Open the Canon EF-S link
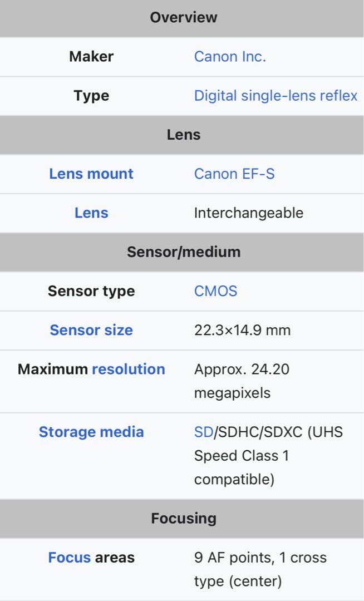Image resolution: width=364 pixels, height=601 pixels. point(234,174)
